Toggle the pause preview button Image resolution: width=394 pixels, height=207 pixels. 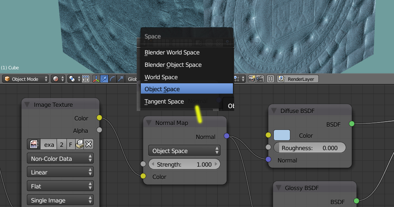(x=271, y=79)
